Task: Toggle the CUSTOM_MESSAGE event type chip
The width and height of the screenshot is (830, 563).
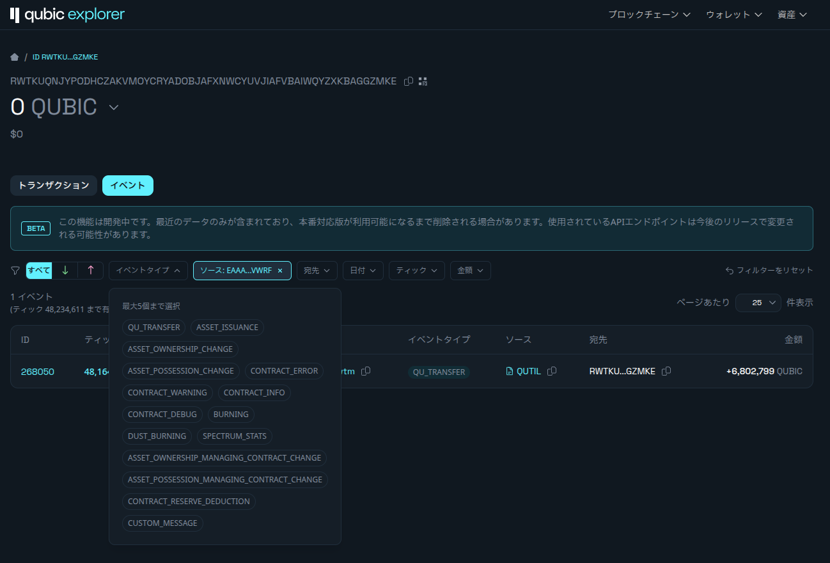Action: click(162, 523)
